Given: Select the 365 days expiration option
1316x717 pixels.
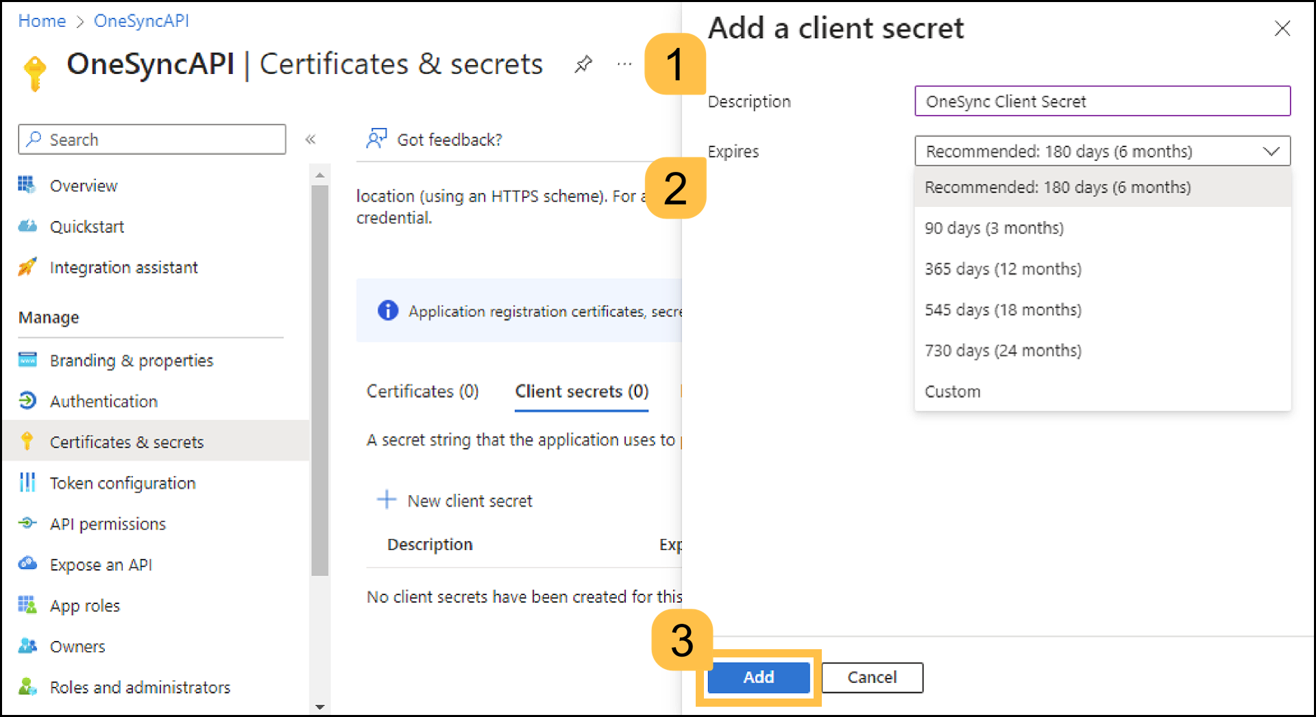Looking at the screenshot, I should (x=1003, y=268).
